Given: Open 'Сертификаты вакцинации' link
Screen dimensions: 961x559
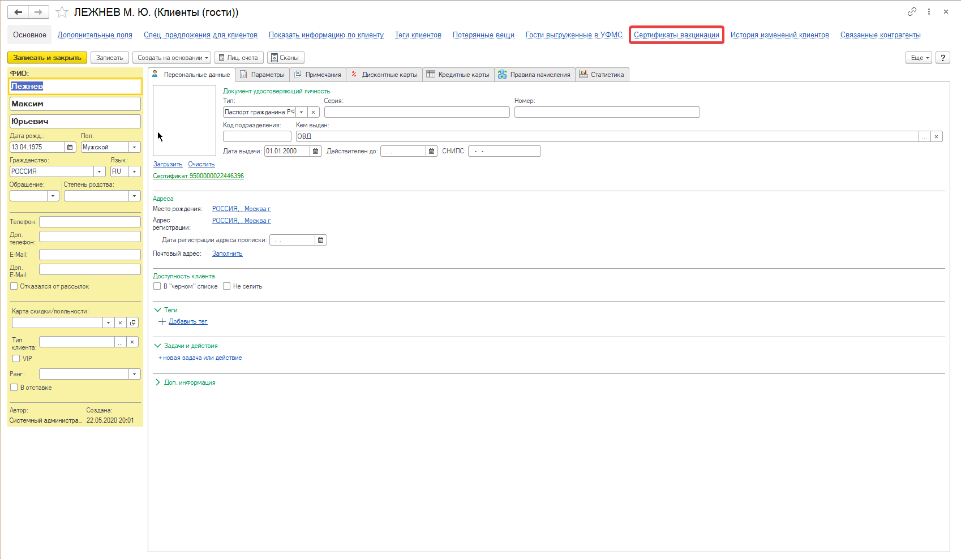Looking at the screenshot, I should tap(676, 35).
